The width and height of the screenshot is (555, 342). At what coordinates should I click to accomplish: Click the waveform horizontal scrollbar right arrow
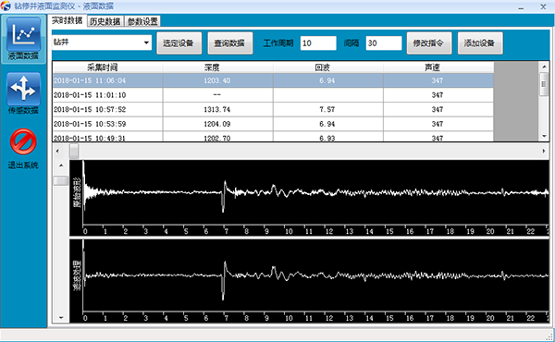[x=544, y=151]
